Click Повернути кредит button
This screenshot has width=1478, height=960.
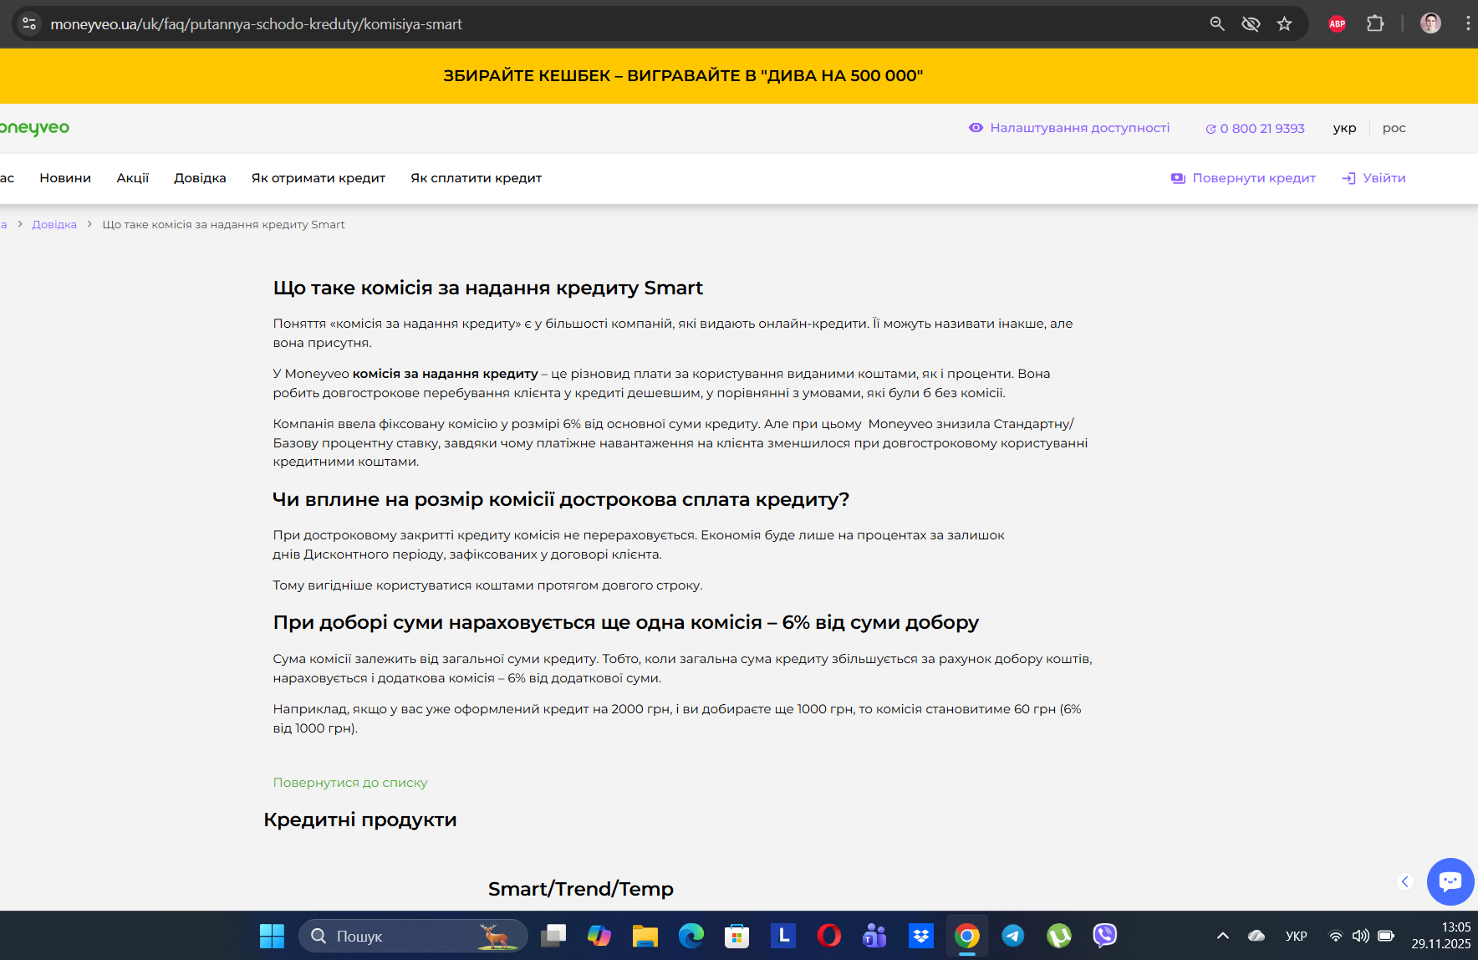(1243, 178)
